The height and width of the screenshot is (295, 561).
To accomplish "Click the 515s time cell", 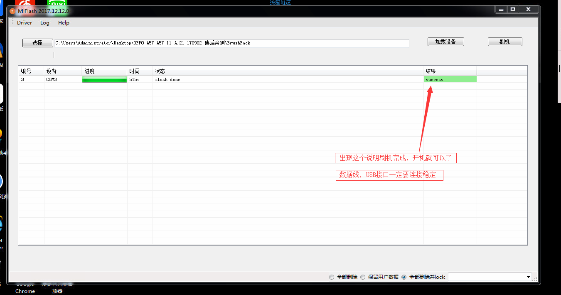I will [140, 79].
